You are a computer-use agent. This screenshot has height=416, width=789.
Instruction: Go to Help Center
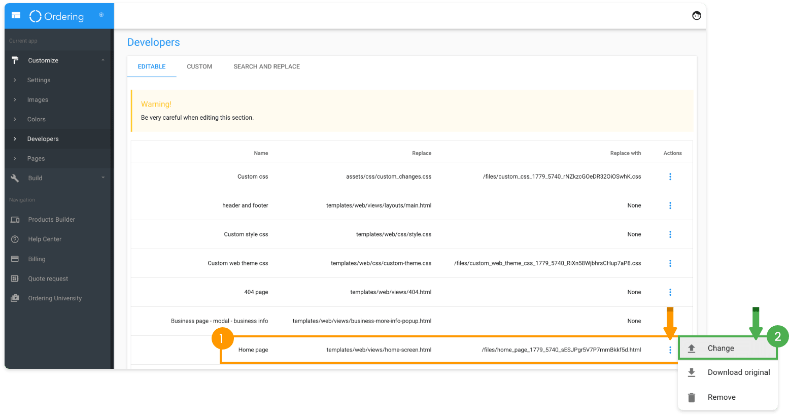pyautogui.click(x=45, y=239)
